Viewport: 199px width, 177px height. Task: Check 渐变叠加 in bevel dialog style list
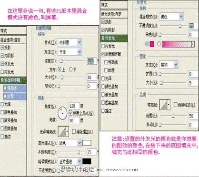tap(2, 120)
